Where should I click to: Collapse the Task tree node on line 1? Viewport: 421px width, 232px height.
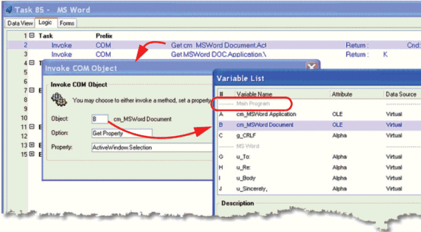(32, 35)
